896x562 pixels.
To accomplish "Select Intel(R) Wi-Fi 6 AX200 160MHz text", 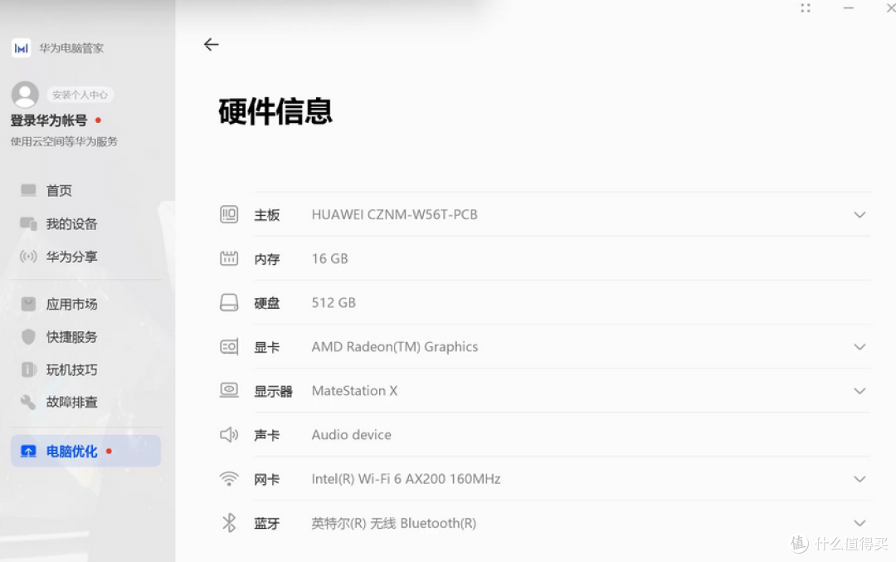I will pos(406,478).
